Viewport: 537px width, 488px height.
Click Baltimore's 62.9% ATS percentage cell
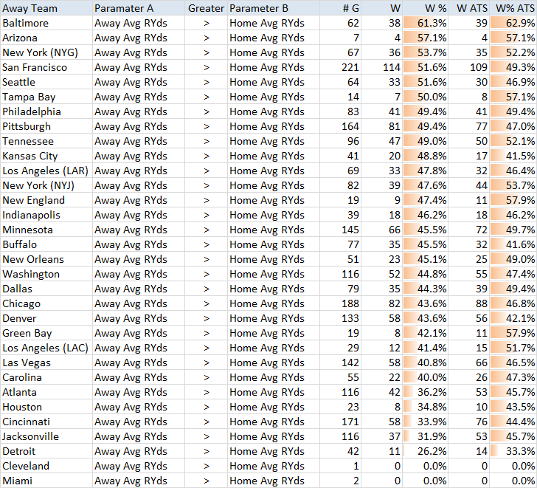513,23
